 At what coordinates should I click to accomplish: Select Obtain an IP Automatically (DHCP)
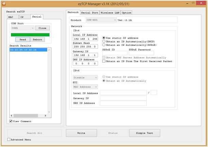click(104, 41)
